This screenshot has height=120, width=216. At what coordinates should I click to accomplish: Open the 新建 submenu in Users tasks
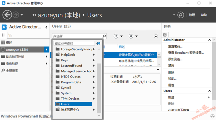tap(209, 97)
